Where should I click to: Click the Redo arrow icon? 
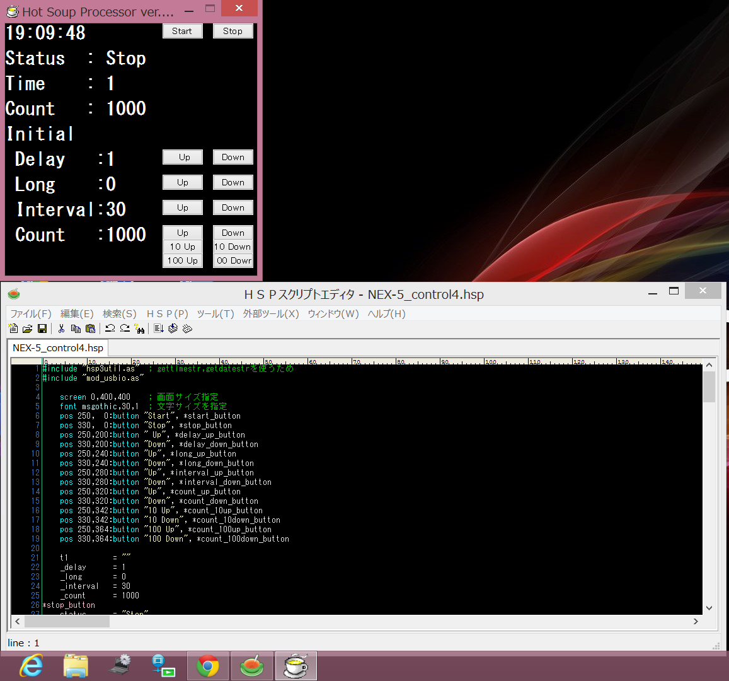tap(125, 329)
